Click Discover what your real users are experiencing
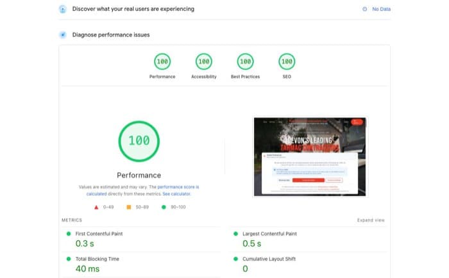449x278 pixels. [133, 9]
